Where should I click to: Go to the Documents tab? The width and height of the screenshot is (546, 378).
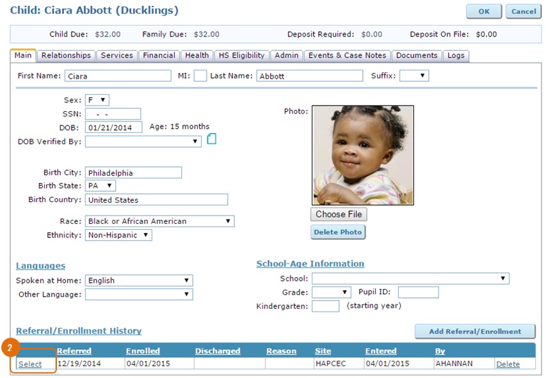(x=417, y=56)
